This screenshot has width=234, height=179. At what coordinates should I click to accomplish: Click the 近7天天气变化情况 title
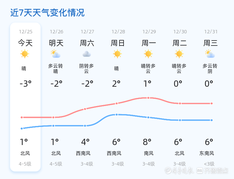point(47,13)
